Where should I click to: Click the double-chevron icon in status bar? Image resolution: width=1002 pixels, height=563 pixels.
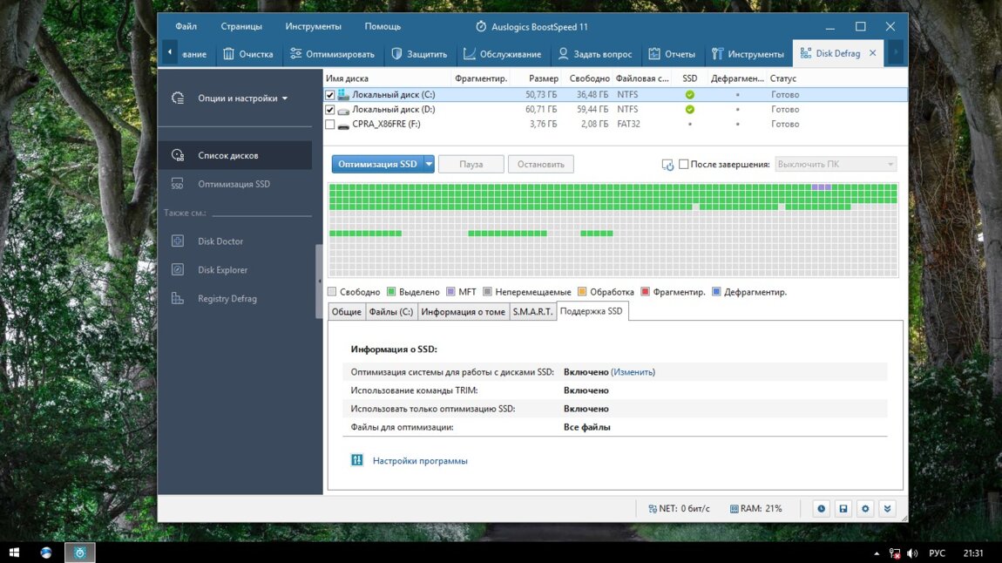887,508
